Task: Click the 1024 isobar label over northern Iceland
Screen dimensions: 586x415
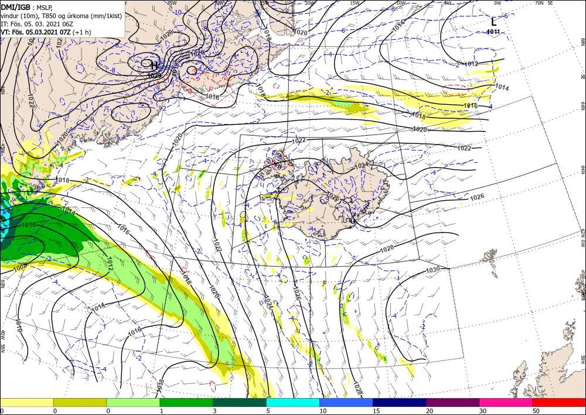Action: point(362,165)
